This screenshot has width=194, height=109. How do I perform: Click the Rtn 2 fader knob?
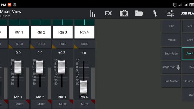[x=40, y=67]
